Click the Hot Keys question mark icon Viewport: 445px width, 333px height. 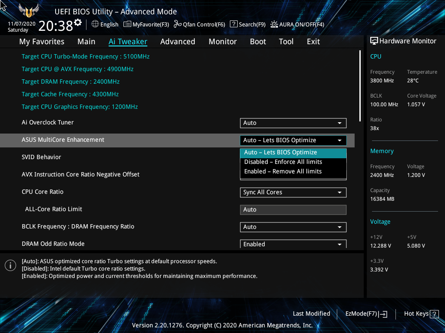pyautogui.click(x=434, y=314)
